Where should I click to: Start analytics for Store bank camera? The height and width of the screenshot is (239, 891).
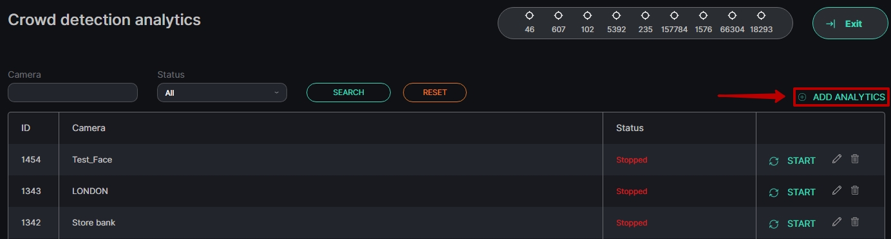tap(793, 224)
